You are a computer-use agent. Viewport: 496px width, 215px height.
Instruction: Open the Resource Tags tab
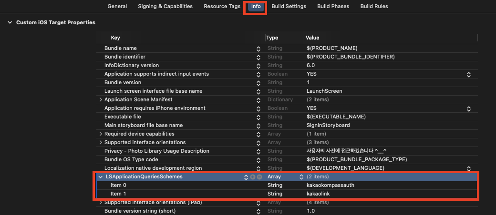pos(222,6)
